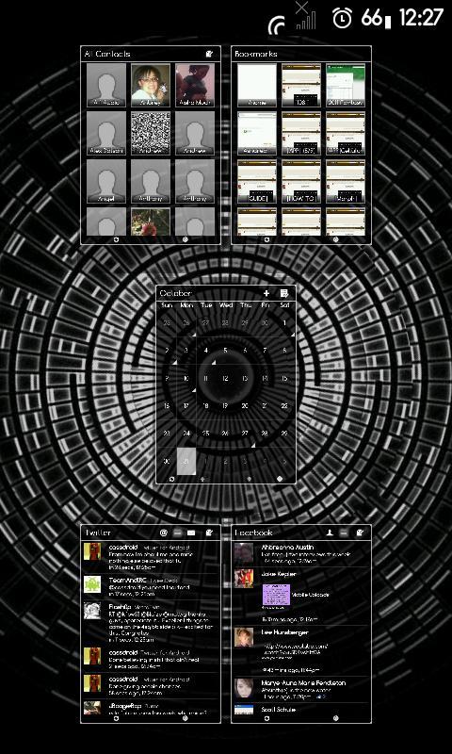Viewport: 452px width, 754px height.
Task: Tap the refresh icon at bottom of calendar widget
Action: [x=172, y=479]
